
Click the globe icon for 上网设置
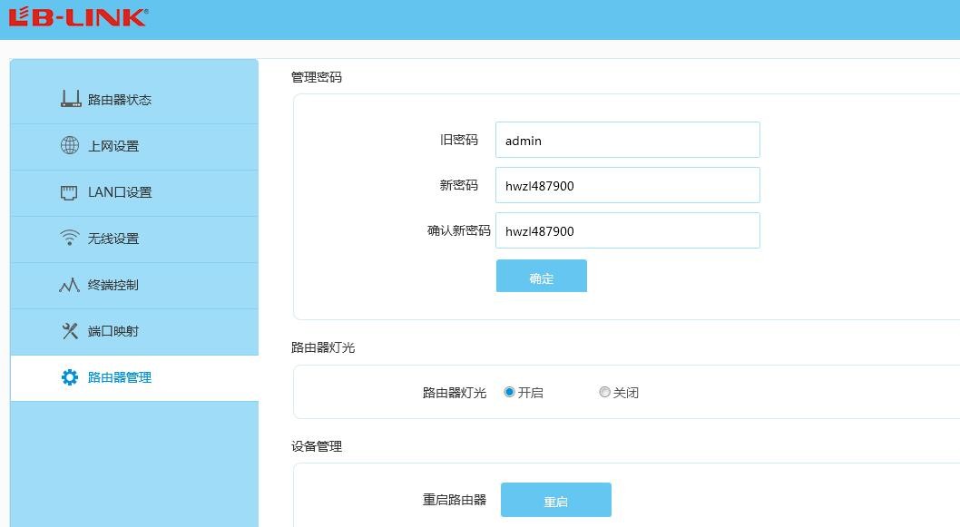[x=70, y=145]
